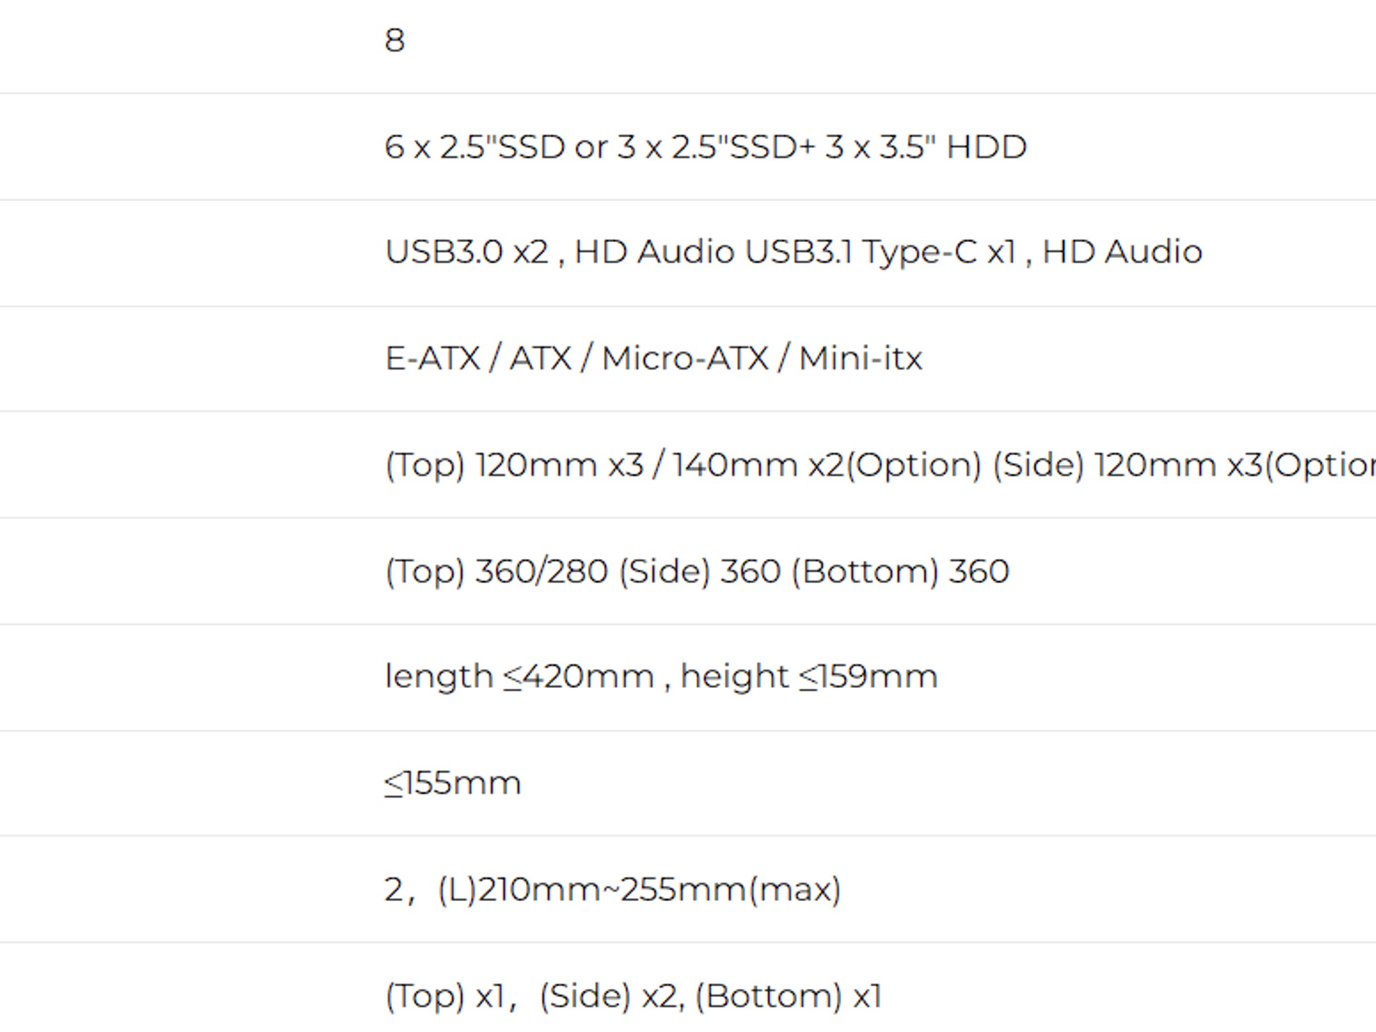Click the Micro-ATX form factor text
The image size is (1376, 1032).
pos(685,358)
